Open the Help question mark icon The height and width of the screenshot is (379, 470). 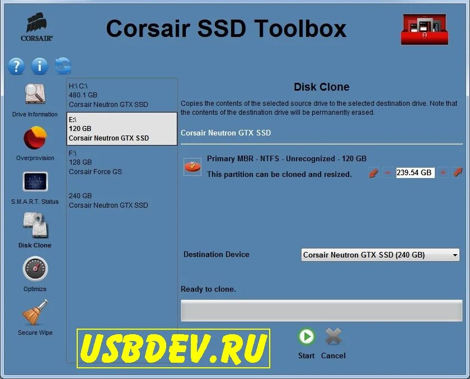coord(16,66)
